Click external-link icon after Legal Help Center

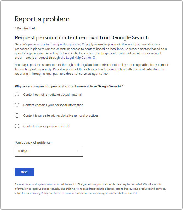point(94,58)
